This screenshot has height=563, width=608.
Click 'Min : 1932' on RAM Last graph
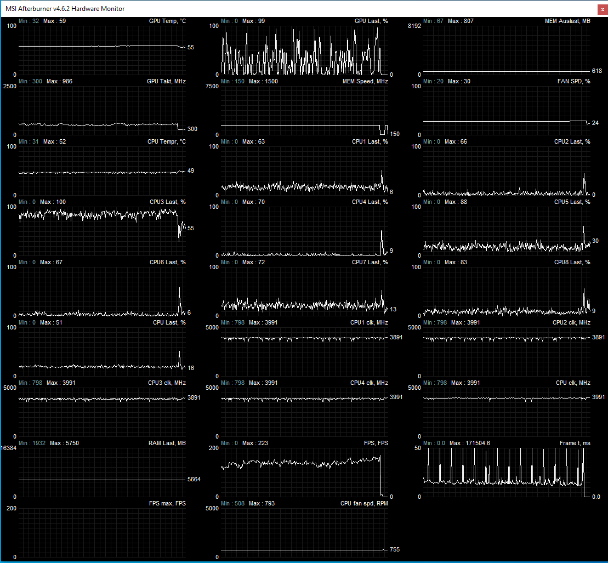point(32,443)
